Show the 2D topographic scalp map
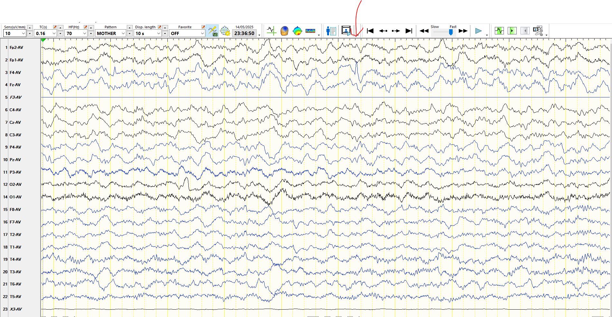The height and width of the screenshot is (317, 612). point(297,31)
